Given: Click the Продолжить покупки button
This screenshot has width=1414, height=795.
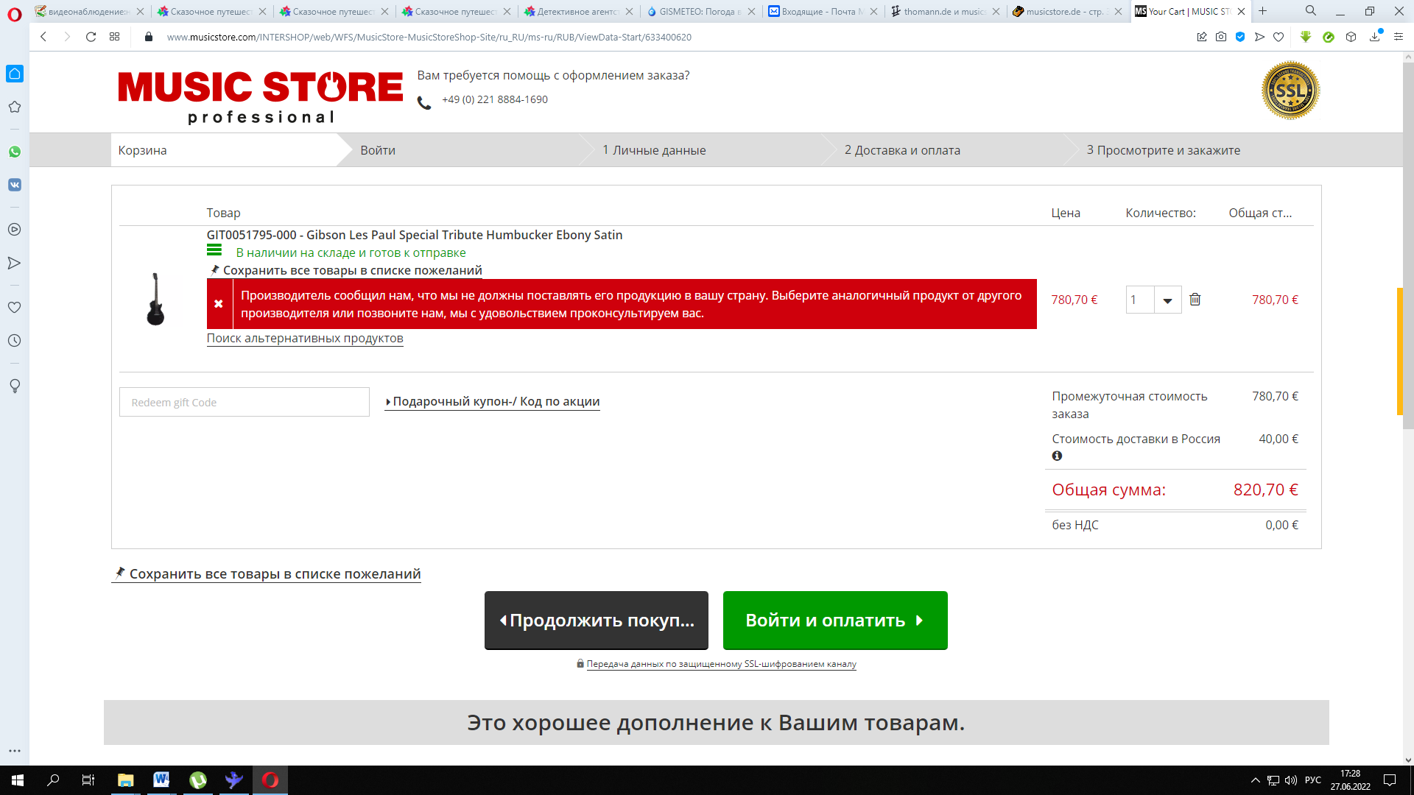Looking at the screenshot, I should point(596,621).
